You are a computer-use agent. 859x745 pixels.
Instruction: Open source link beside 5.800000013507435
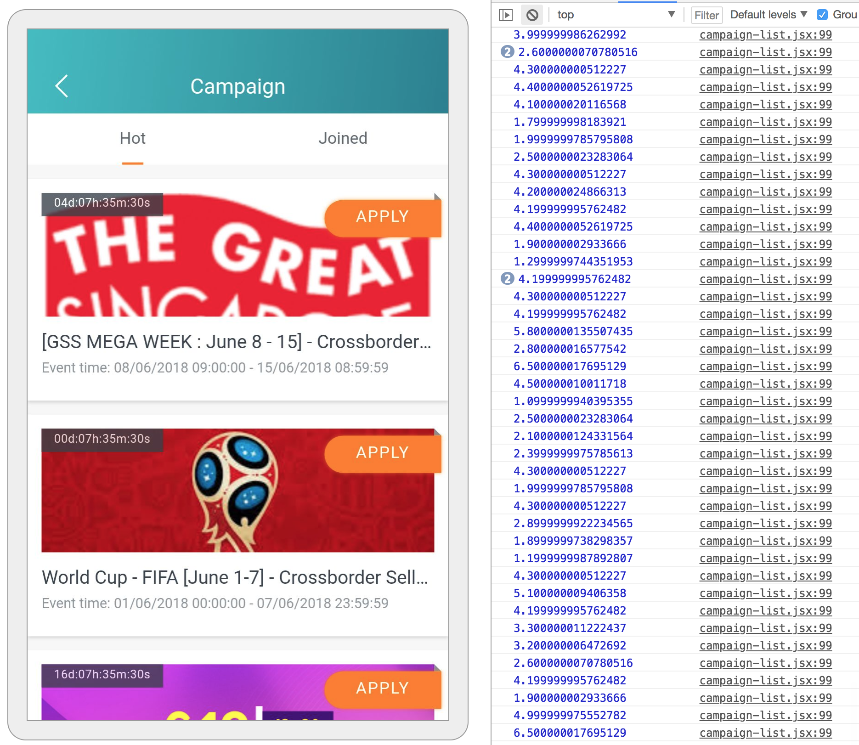coord(765,332)
